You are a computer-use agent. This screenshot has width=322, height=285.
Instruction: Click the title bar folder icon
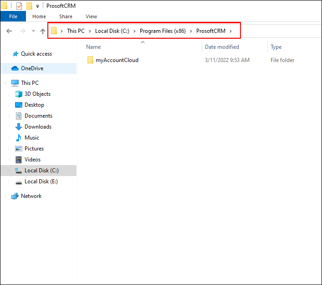tap(4, 5)
